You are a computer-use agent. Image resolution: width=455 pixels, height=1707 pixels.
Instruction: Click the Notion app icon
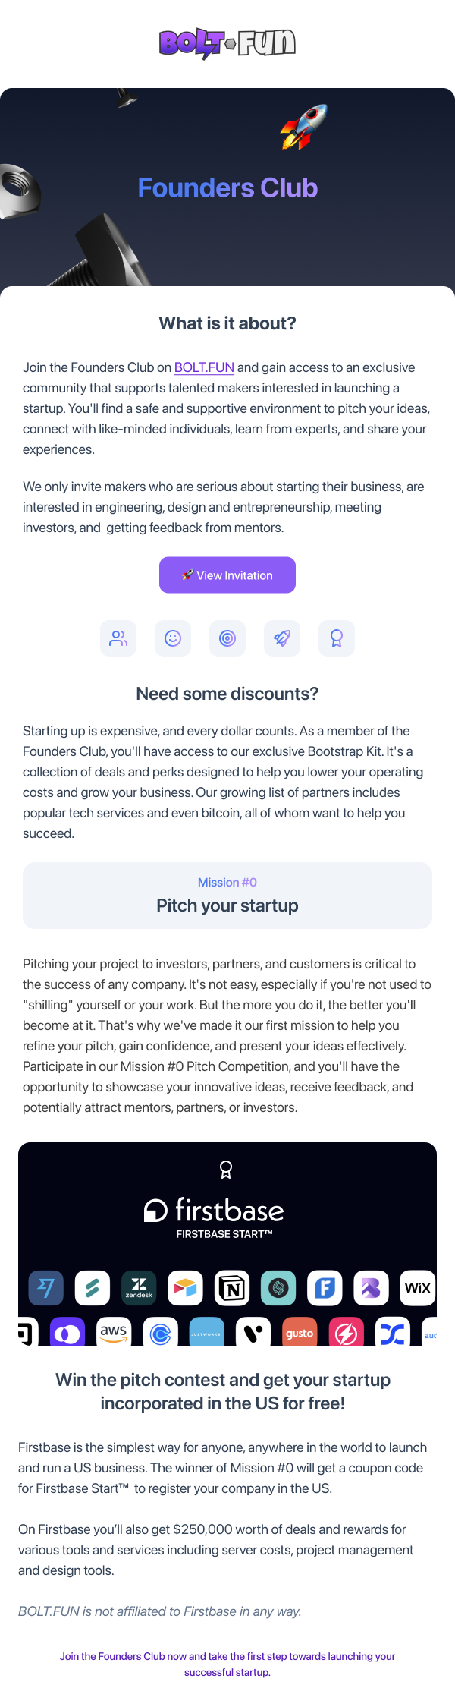point(232,1288)
